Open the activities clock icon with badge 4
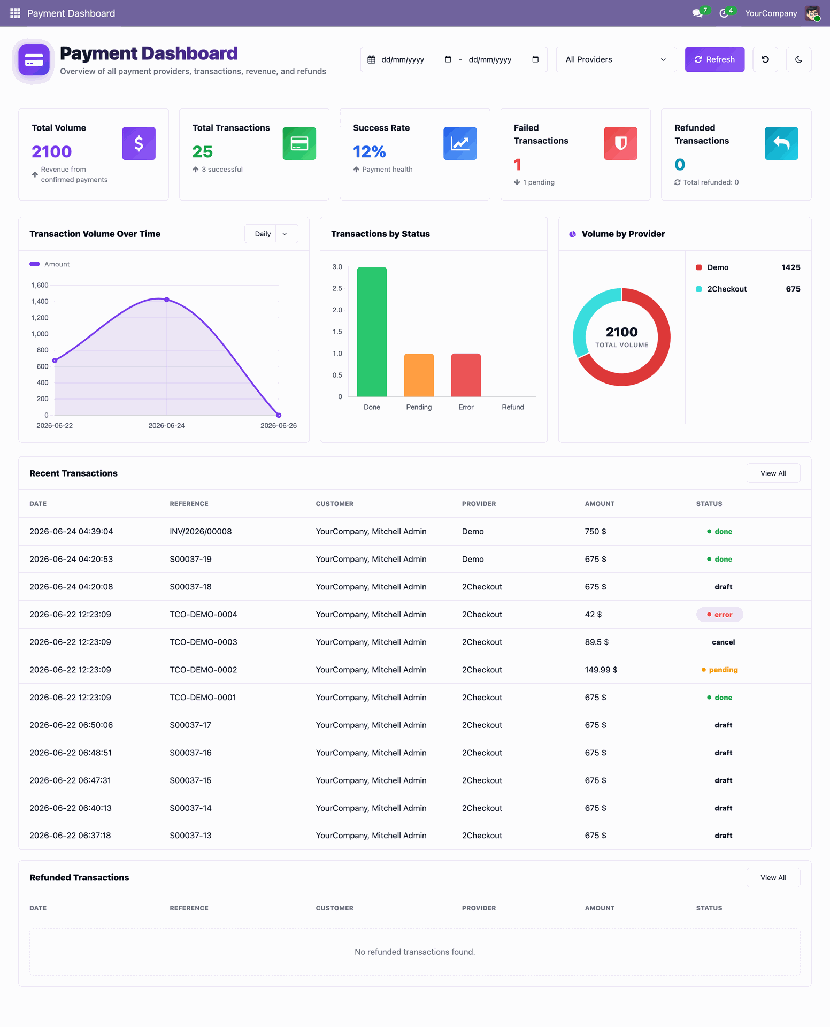 724,13
